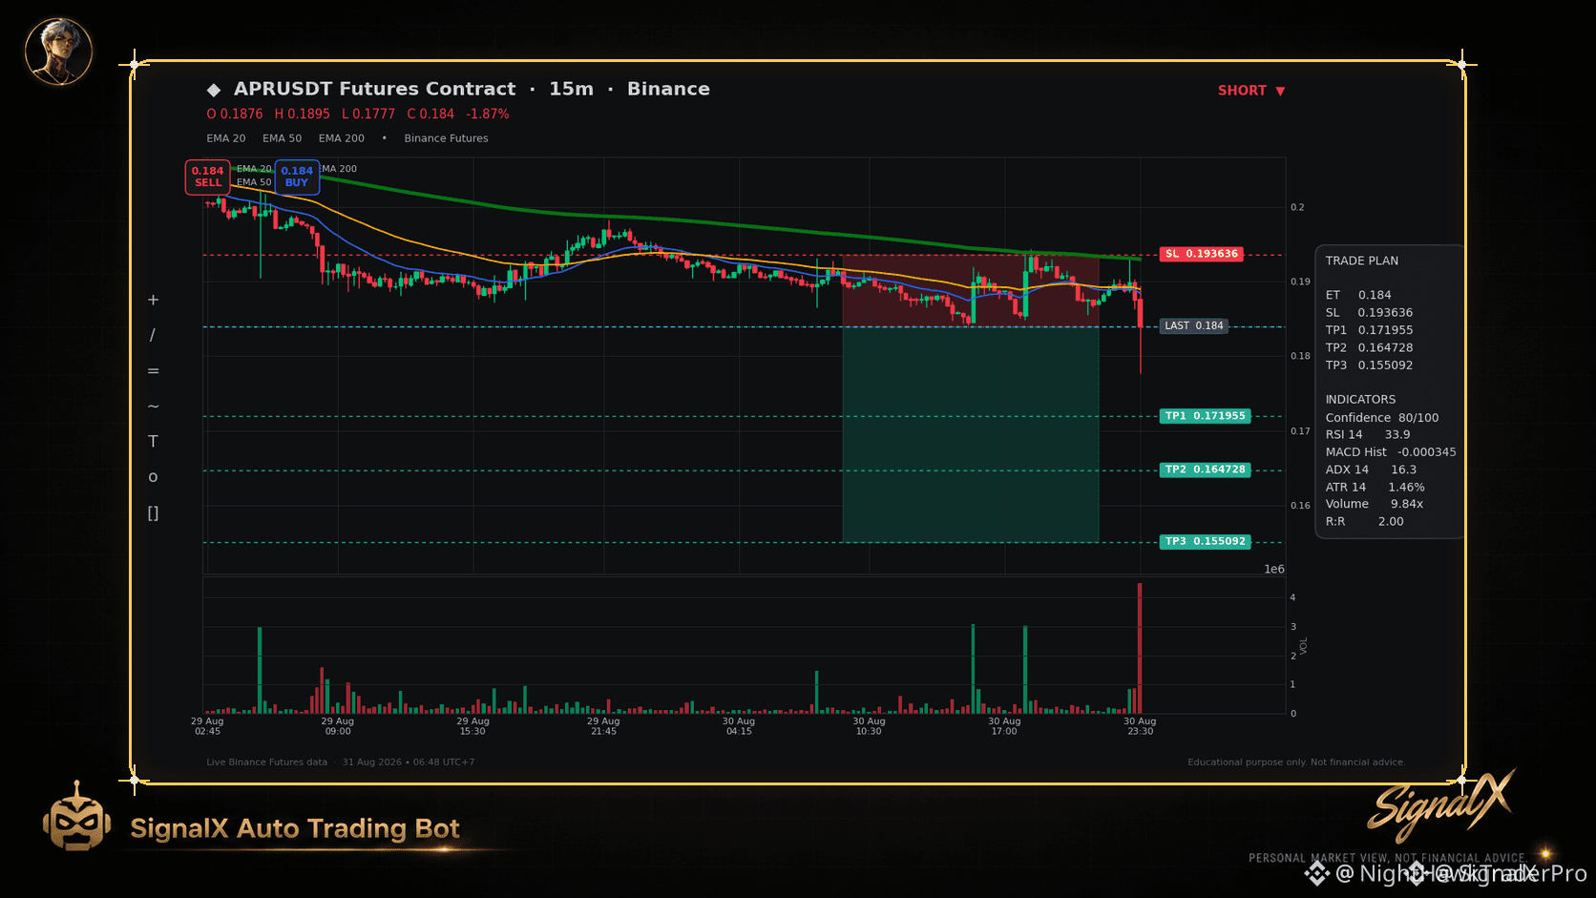Click the Volume 9.84x row

[x=1374, y=504]
